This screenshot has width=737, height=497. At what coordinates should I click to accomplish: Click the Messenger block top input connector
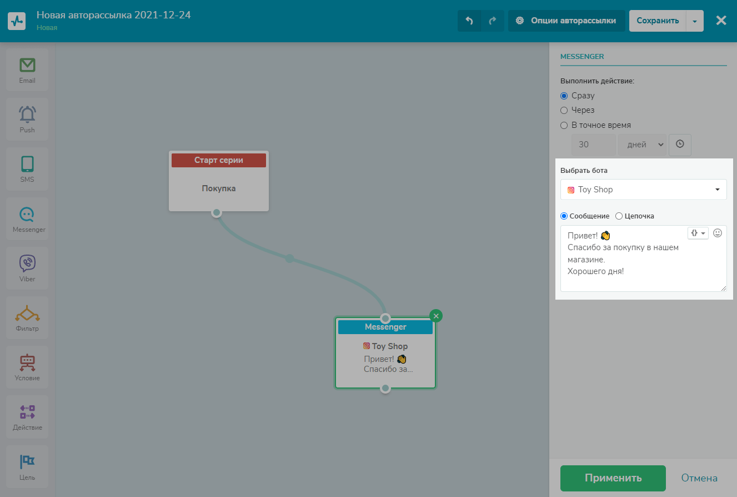pyautogui.click(x=385, y=319)
